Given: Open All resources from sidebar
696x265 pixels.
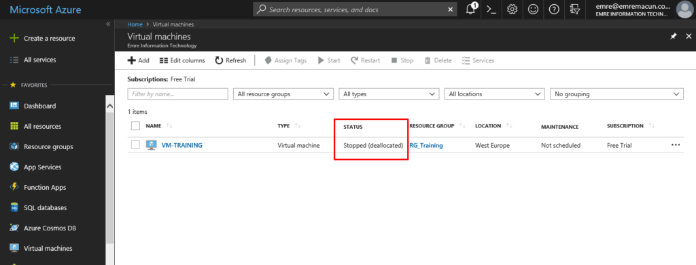Looking at the screenshot, I should click(42, 127).
